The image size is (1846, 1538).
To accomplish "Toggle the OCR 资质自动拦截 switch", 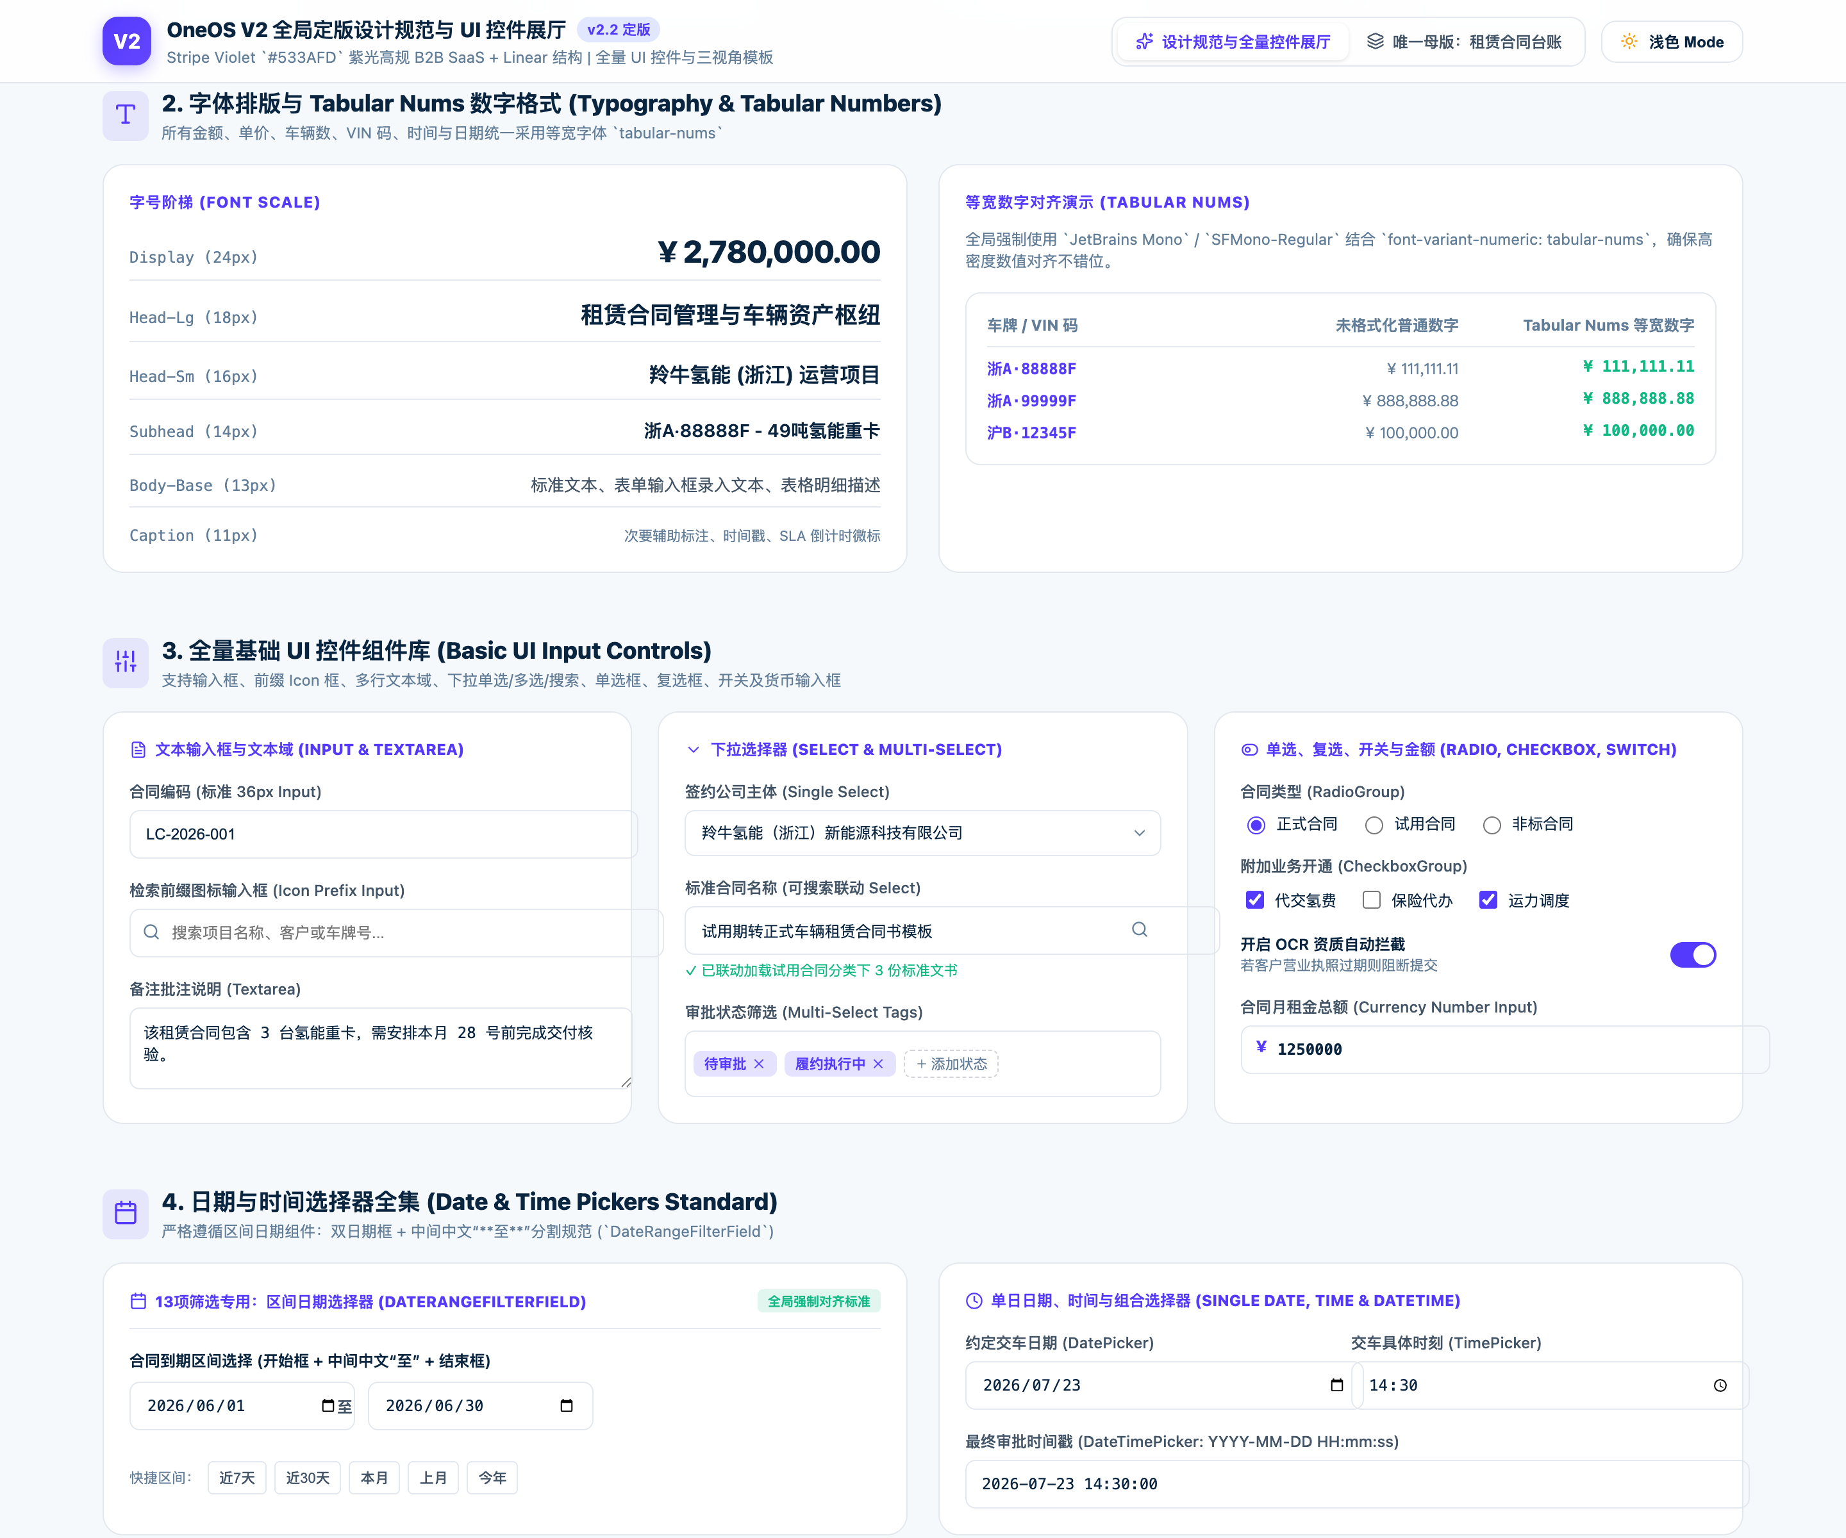I will [x=1693, y=954].
